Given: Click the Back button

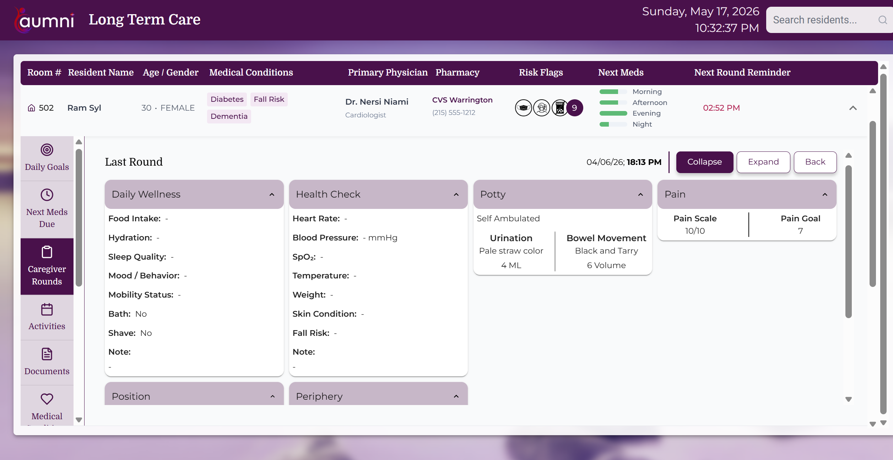Looking at the screenshot, I should (x=815, y=162).
